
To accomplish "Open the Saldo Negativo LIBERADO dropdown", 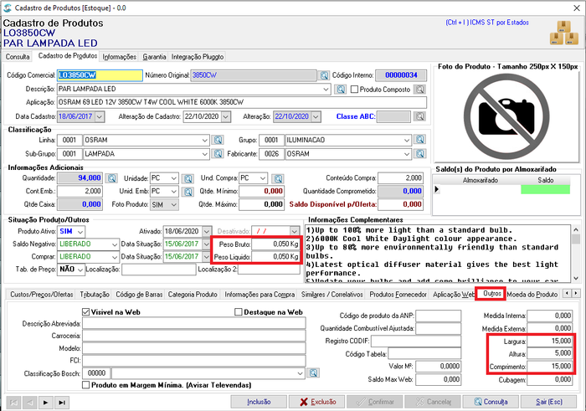I will [x=115, y=244].
